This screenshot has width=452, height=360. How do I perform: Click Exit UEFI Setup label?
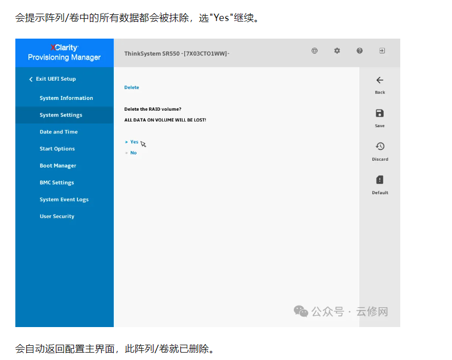[x=56, y=78]
